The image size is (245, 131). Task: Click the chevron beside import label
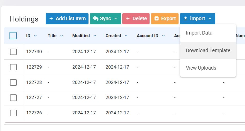(210, 18)
